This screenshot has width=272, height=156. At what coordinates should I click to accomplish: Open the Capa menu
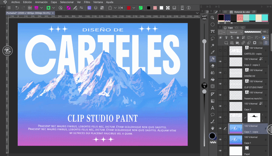(x=54, y=2)
